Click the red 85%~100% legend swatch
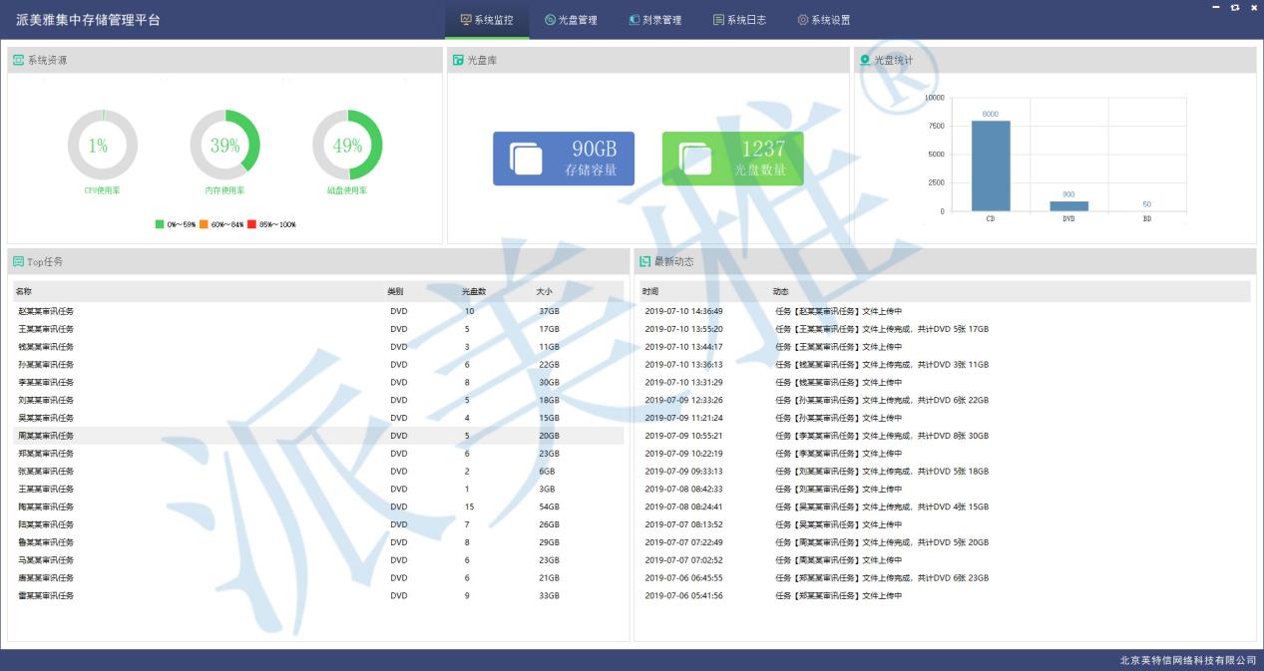The image size is (1264, 671). 251,224
